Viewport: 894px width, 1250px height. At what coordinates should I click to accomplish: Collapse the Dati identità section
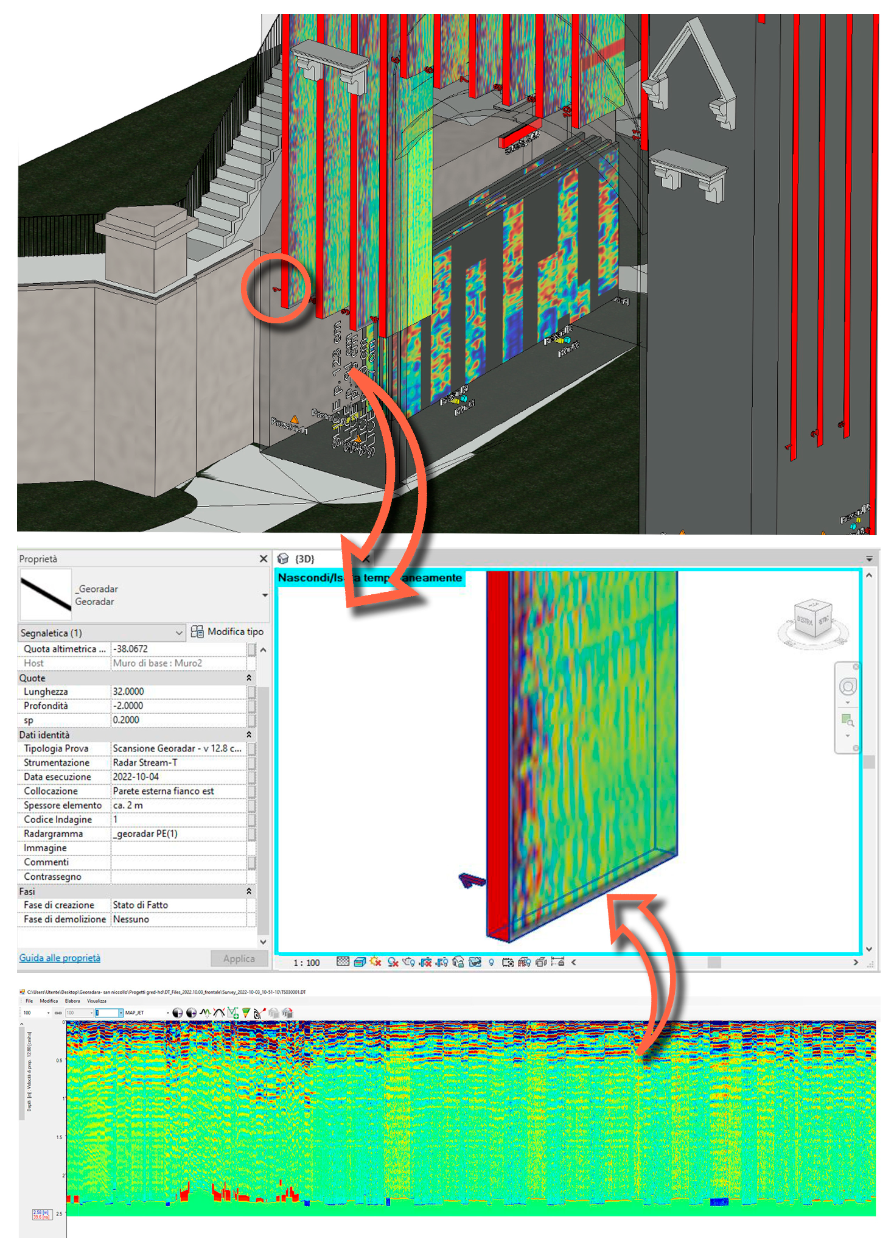coord(249,735)
